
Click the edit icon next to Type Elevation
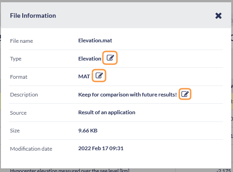pyautogui.click(x=110, y=58)
